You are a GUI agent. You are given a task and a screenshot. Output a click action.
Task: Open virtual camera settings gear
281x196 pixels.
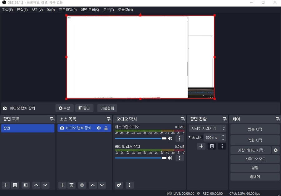[276, 150]
